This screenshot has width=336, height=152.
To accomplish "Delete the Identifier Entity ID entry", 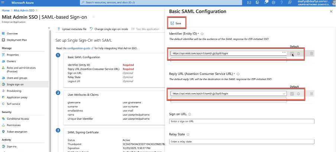I will pos(311,54).
